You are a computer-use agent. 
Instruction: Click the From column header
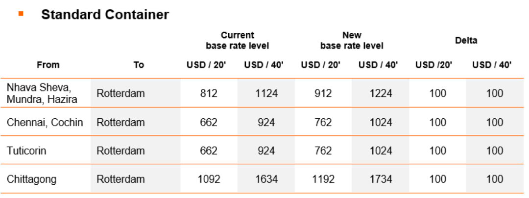pos(48,65)
